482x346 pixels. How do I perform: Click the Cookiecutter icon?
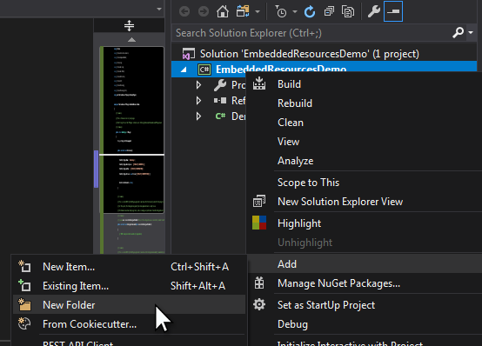(24, 323)
